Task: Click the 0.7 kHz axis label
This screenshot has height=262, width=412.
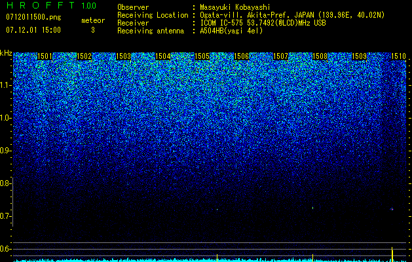Action: click(5, 216)
